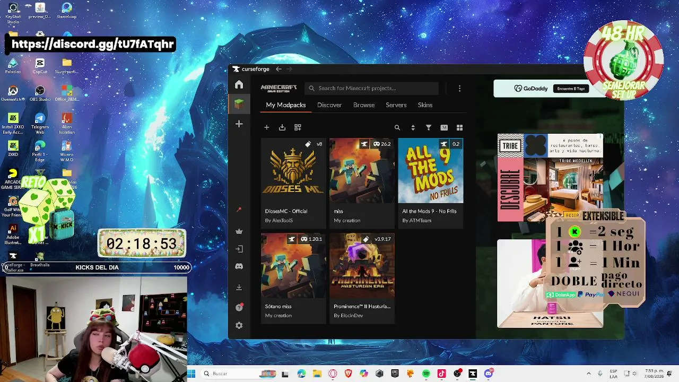
Task: Open the Windows Start menu
Action: pyautogui.click(x=191, y=374)
